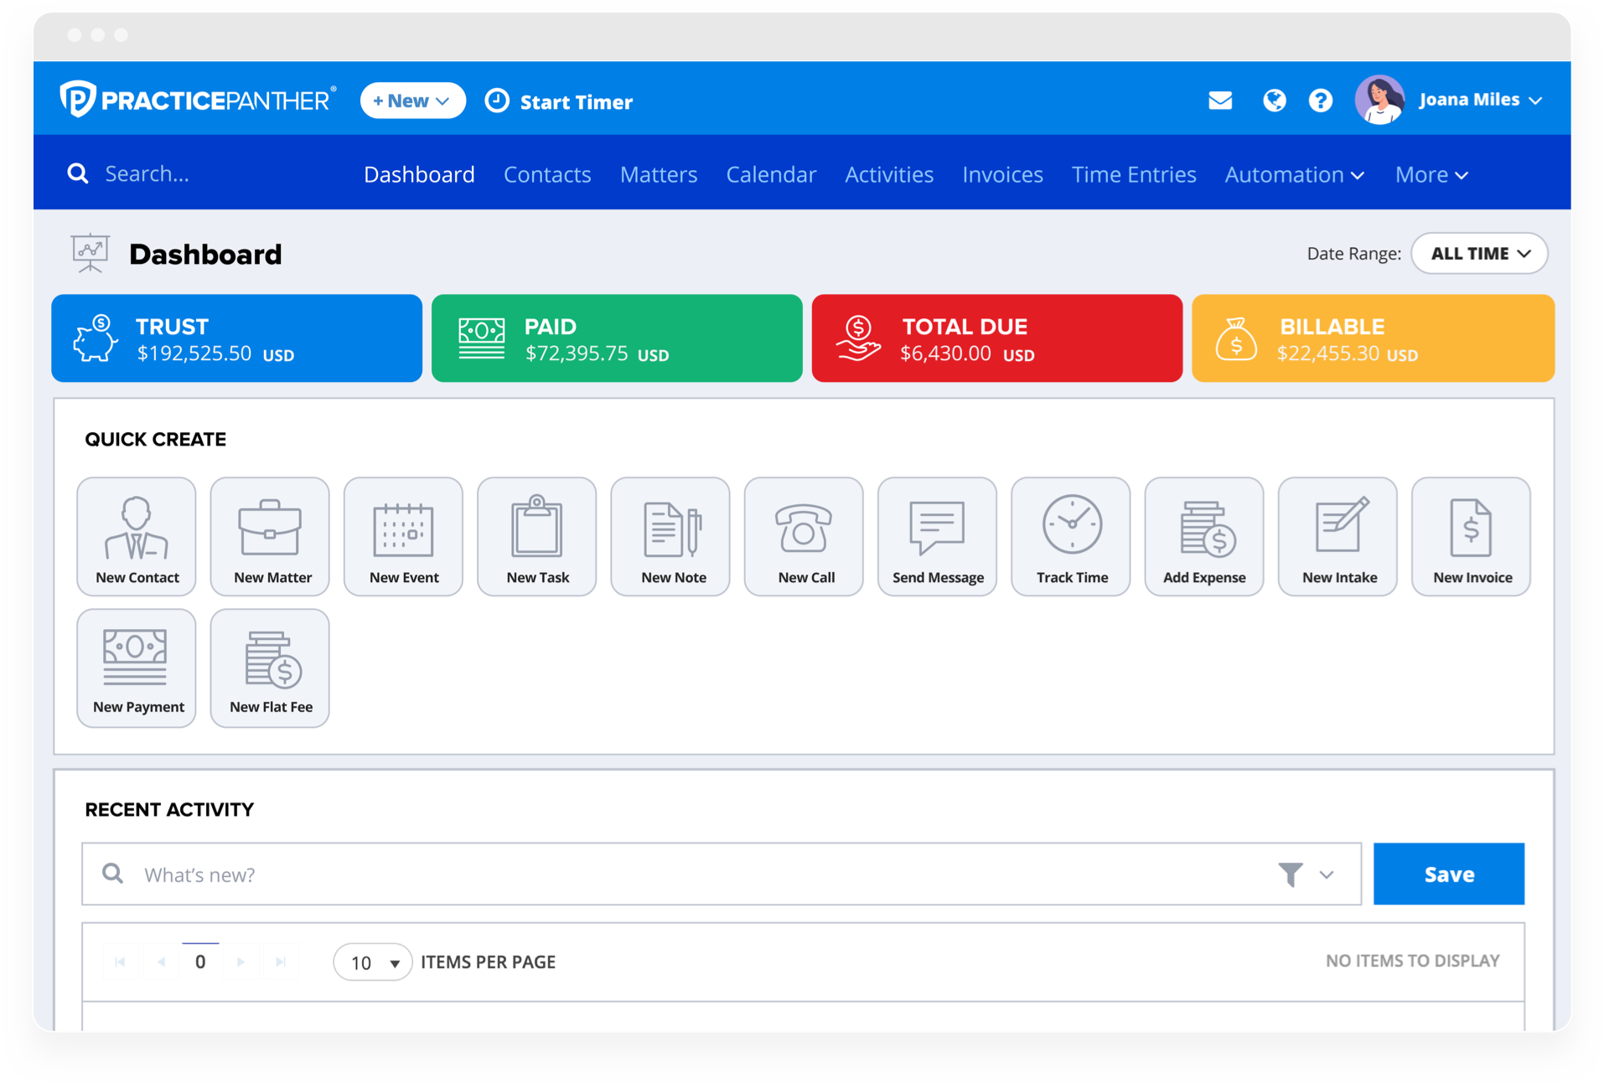Image resolution: width=1604 pixels, height=1083 pixels.
Task: Select the New Note tile
Action: point(670,536)
